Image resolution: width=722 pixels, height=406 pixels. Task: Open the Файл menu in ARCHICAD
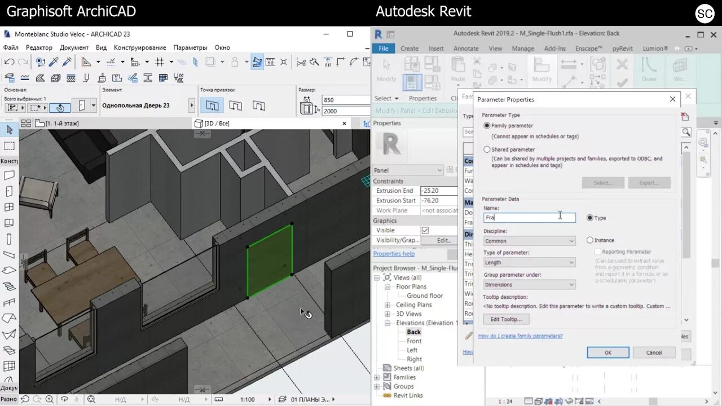pyautogui.click(x=11, y=48)
